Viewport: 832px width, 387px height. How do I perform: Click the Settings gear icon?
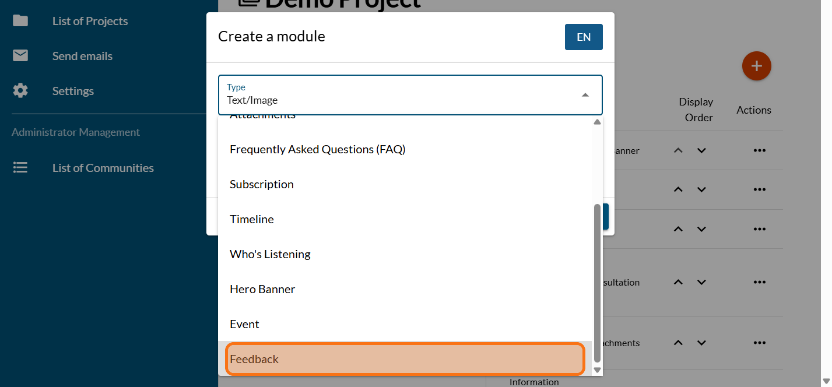[x=20, y=91]
